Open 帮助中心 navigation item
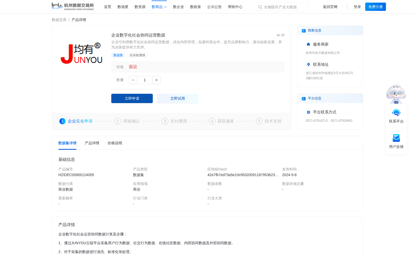This screenshot has height=259, width=415. point(235,7)
